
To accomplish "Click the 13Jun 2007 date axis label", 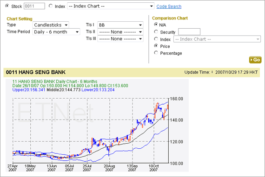I will [52, 168].
